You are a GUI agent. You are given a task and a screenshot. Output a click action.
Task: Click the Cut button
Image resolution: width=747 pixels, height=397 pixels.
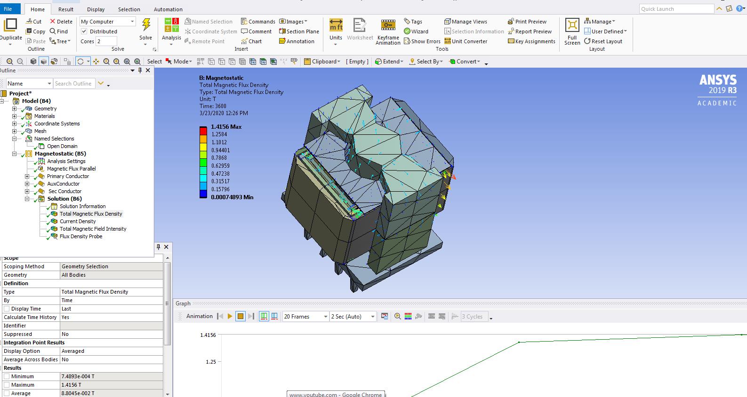[x=34, y=22]
